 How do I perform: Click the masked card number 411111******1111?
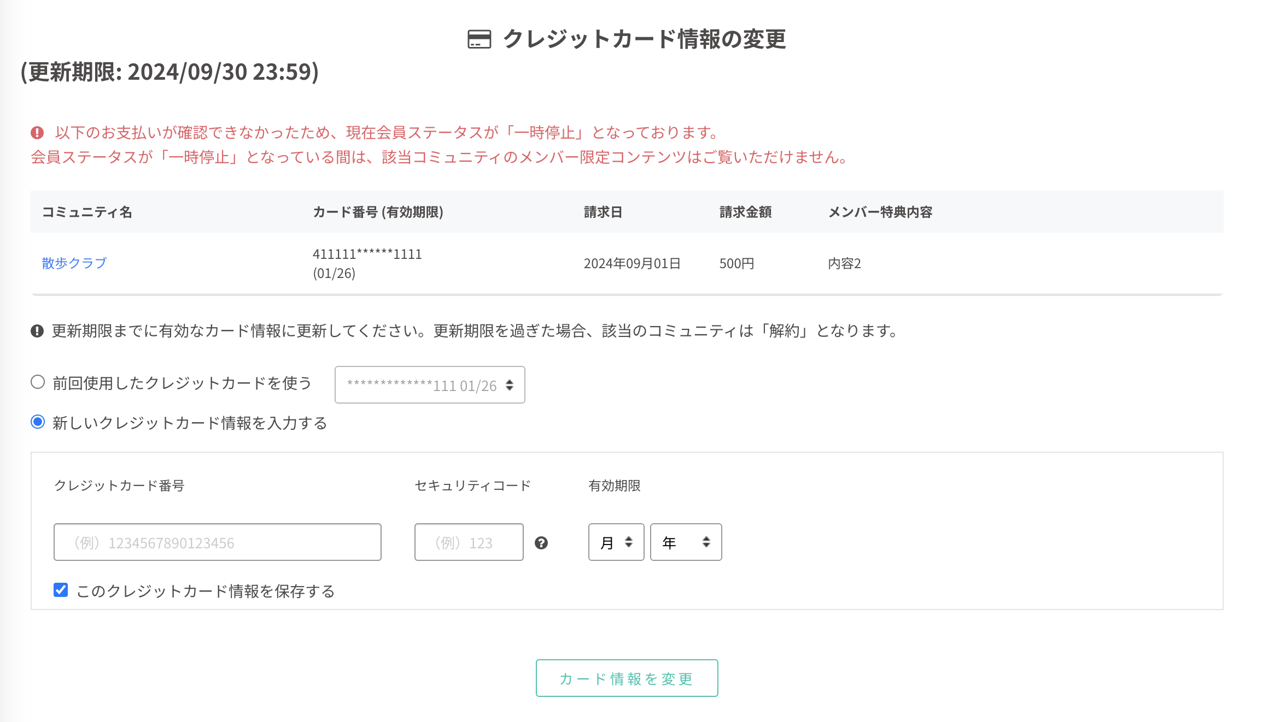pyautogui.click(x=367, y=253)
